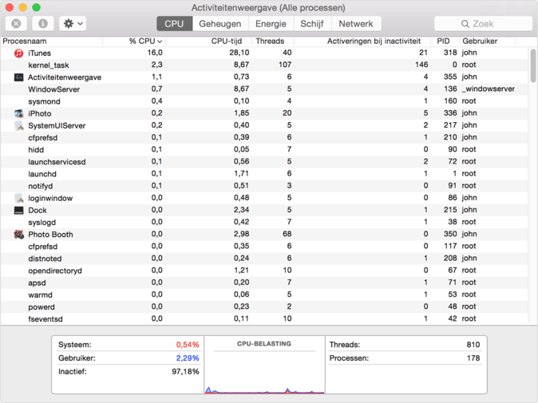Select the hidd process row
Screen dimensions: 538x403
[x=264, y=149]
